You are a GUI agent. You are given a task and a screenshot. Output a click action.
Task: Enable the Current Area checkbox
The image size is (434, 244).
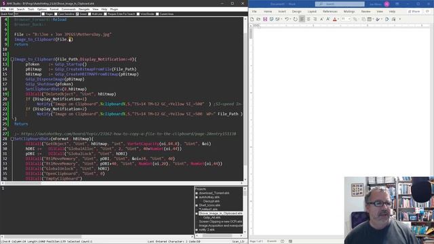click(x=157, y=14)
